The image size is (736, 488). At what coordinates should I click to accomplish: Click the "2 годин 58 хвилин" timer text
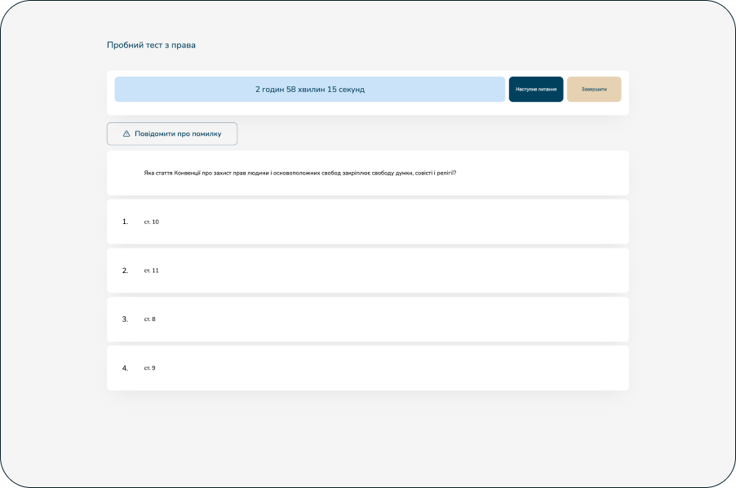pyautogui.click(x=310, y=90)
